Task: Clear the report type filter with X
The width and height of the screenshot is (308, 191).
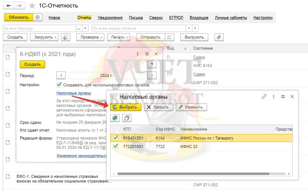Action: tap(195, 28)
